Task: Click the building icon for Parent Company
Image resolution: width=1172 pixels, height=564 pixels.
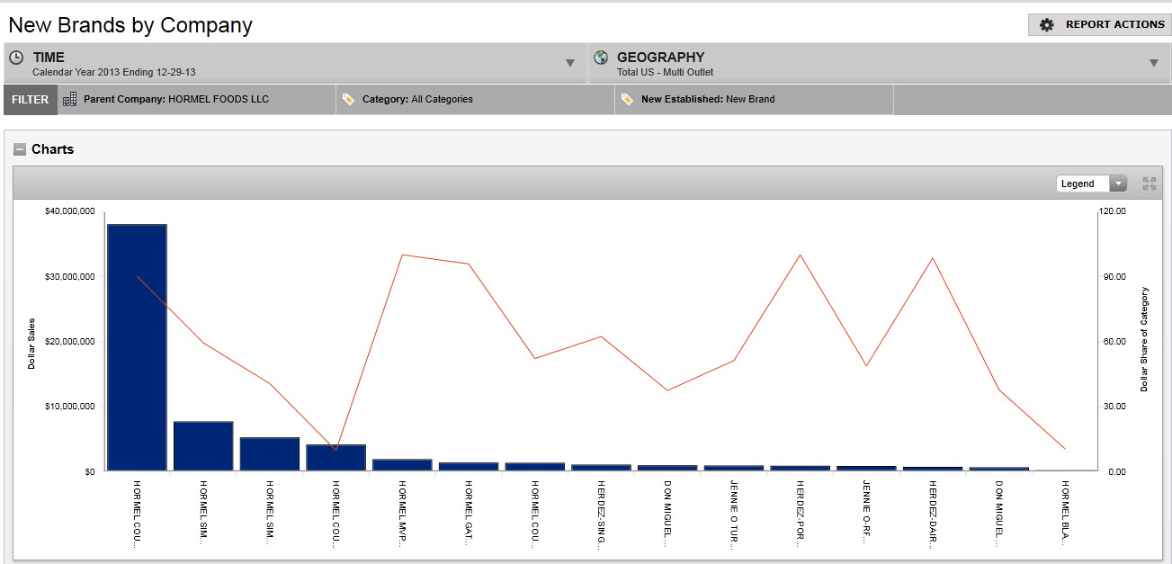Action: click(x=69, y=100)
